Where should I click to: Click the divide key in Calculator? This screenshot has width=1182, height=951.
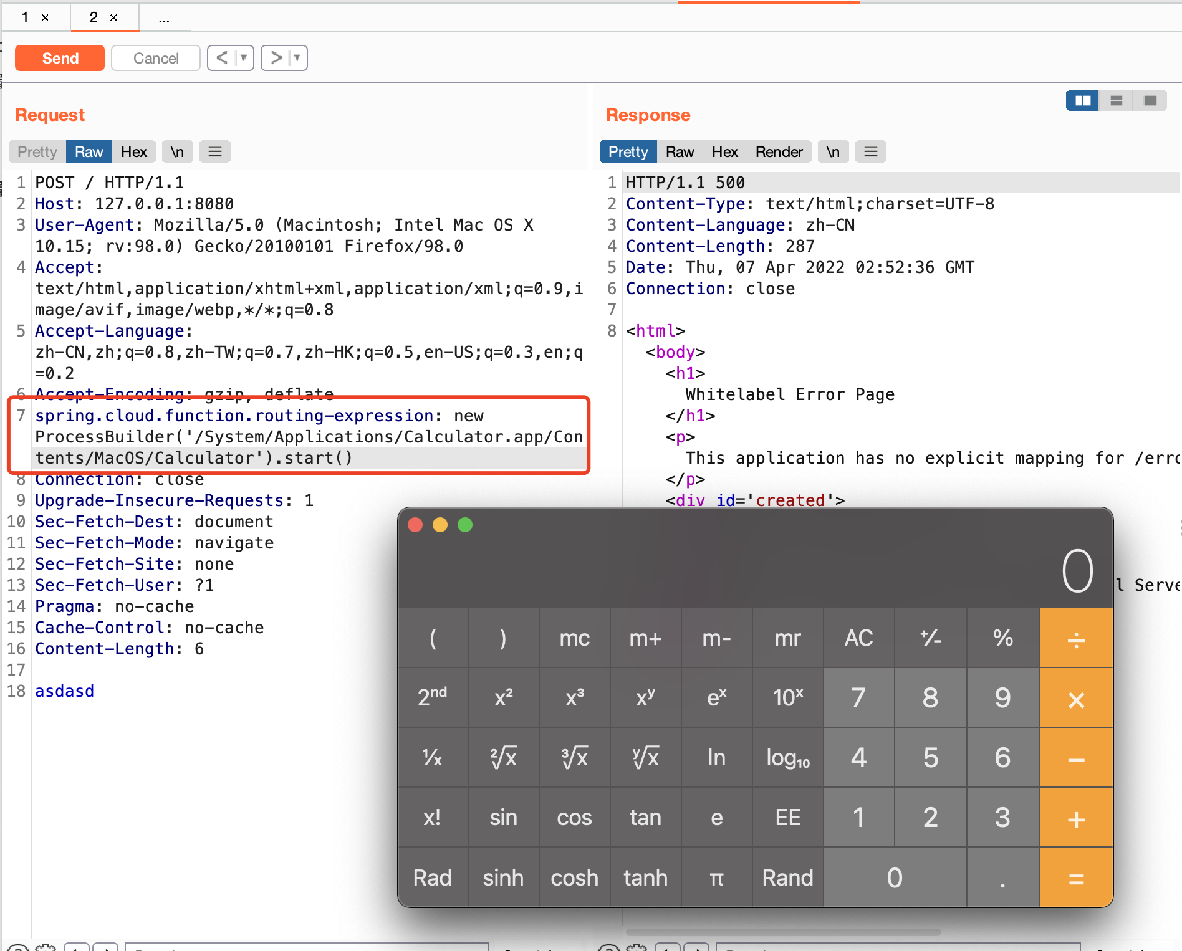(1077, 638)
